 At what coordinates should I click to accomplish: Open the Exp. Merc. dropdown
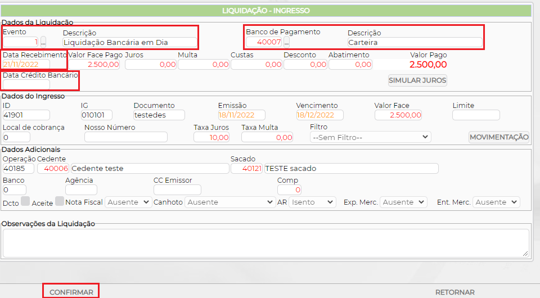tap(403, 202)
